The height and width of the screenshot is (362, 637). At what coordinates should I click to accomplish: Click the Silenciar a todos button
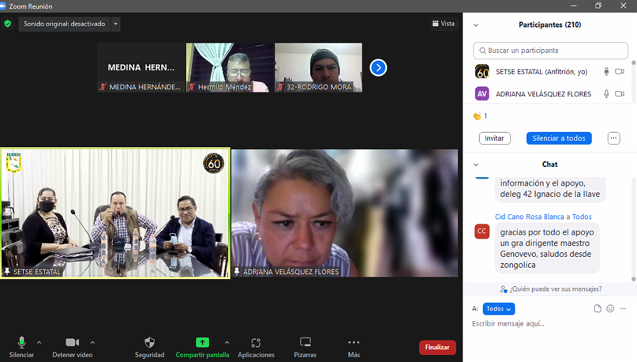tap(559, 138)
